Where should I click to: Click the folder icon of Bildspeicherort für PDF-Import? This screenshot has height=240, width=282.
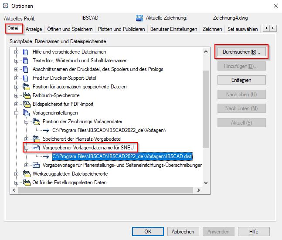pyautogui.click(x=27, y=104)
